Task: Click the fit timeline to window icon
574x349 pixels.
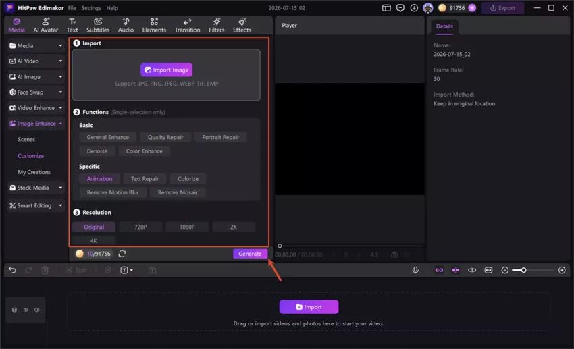Action: 488,270
